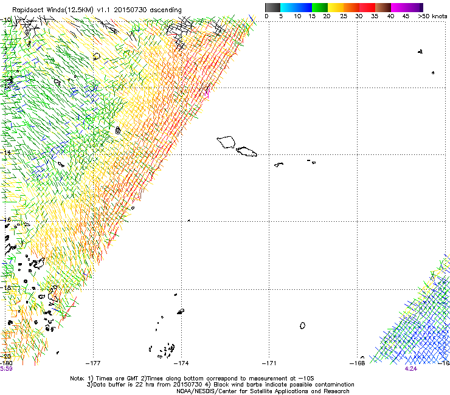Click the '>50 knots' legend label
Screen dimensions: 450x395
pyautogui.click(x=432, y=16)
